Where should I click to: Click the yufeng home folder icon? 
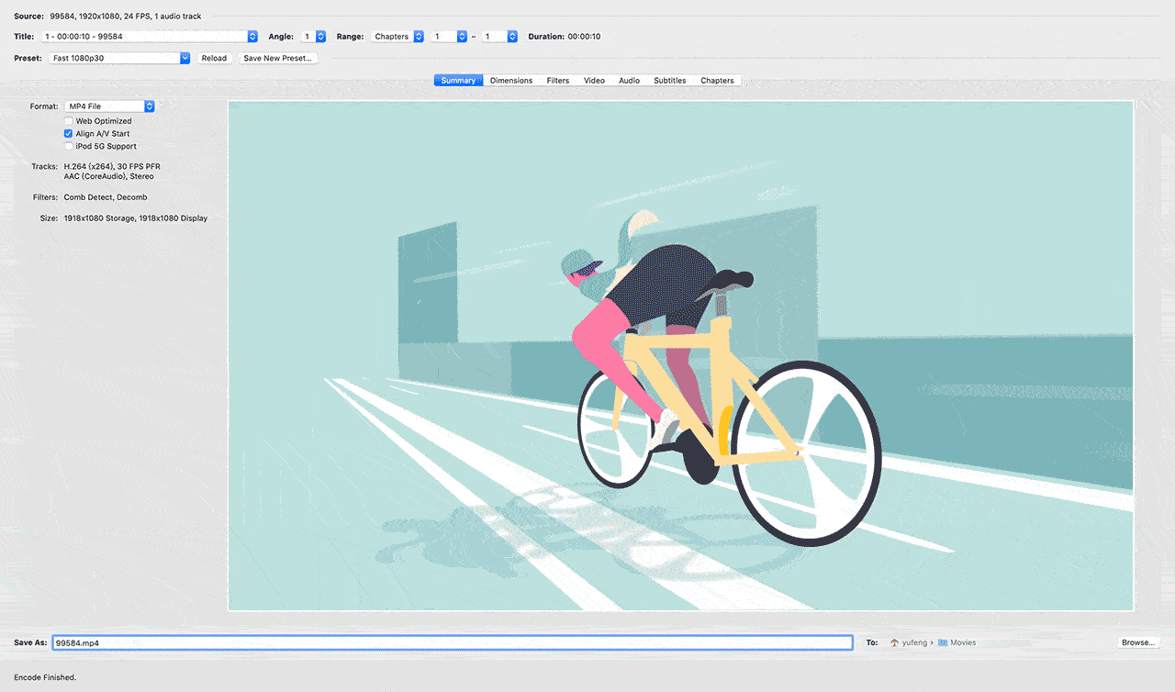coord(894,643)
